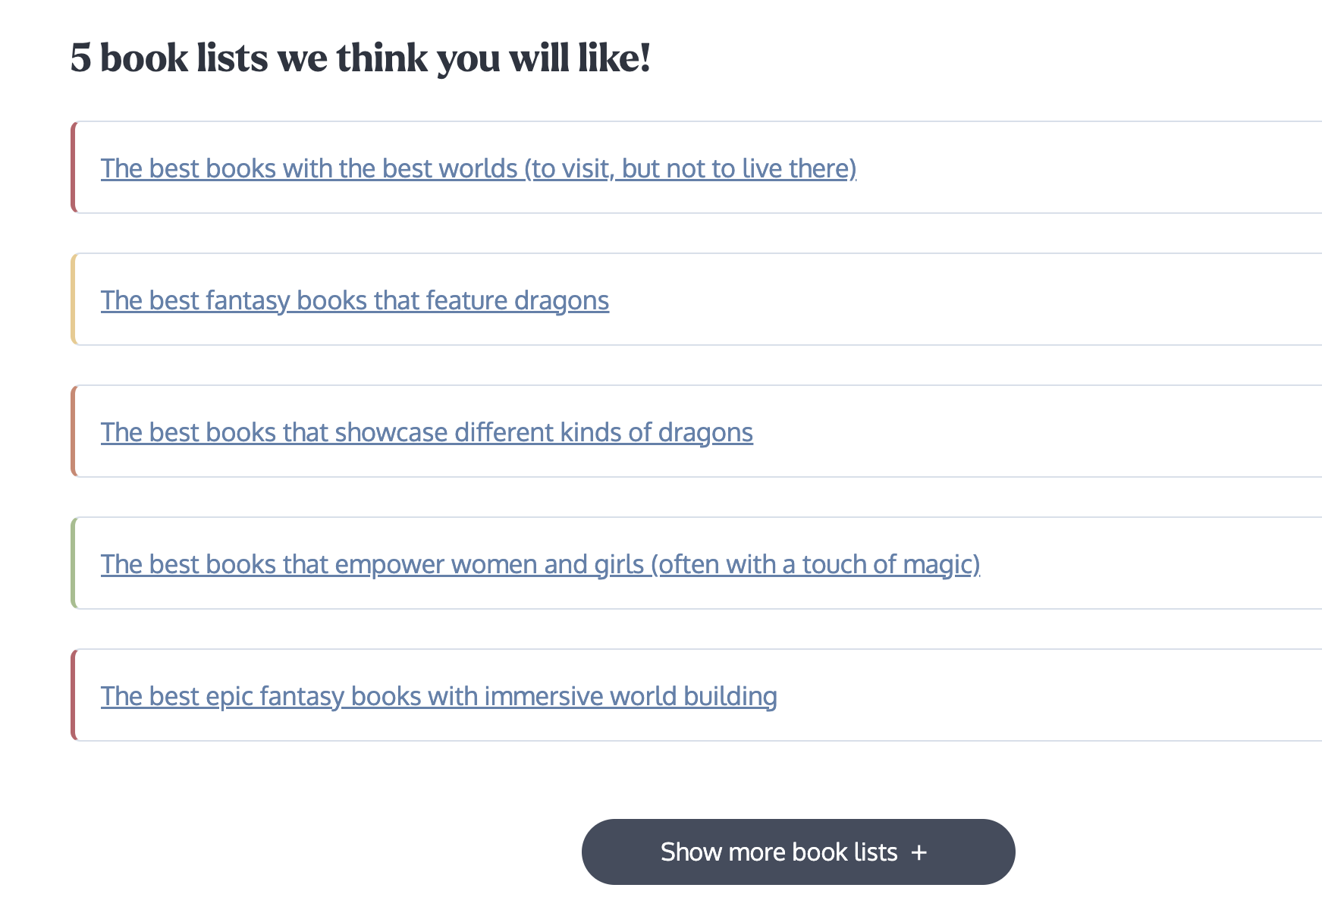Open the epic fantasy immersive world building list
This screenshot has width=1322, height=916.
[438, 696]
